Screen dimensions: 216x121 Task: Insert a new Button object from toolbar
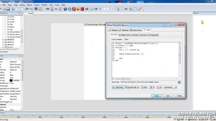(x=48, y=9)
